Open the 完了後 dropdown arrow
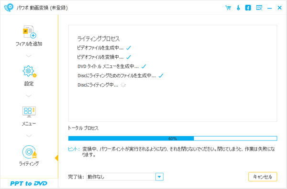287x189 pixels. point(159,177)
